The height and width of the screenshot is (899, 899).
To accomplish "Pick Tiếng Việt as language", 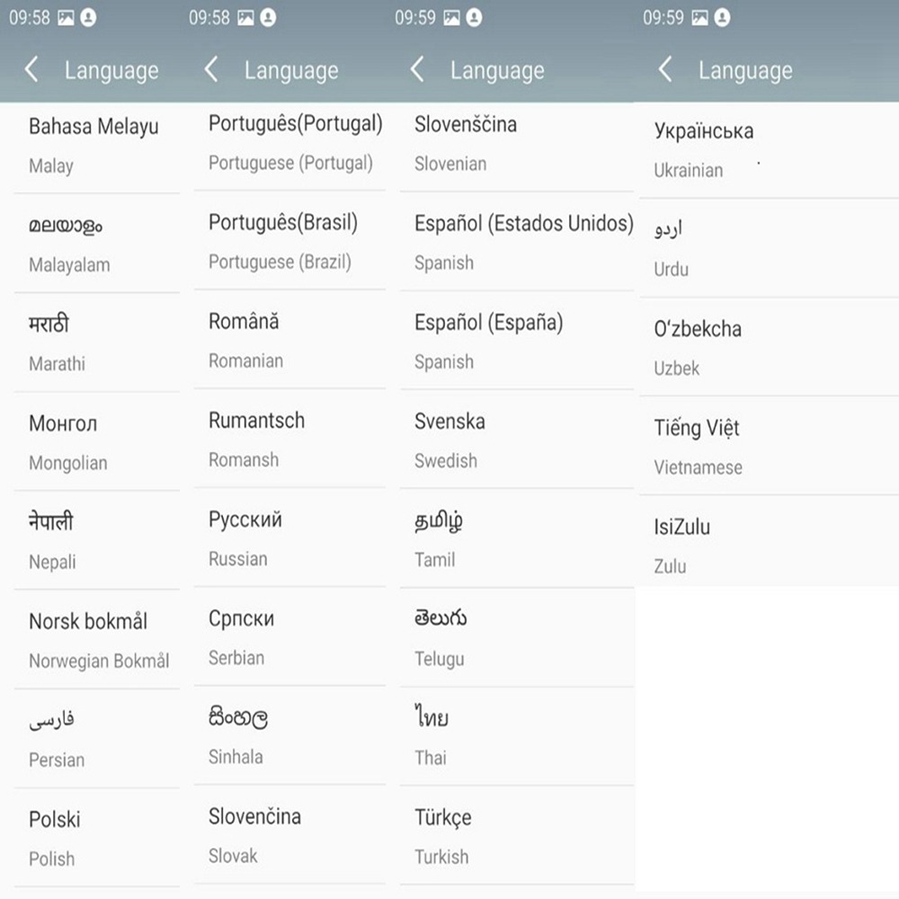I will pyautogui.click(x=698, y=446).
